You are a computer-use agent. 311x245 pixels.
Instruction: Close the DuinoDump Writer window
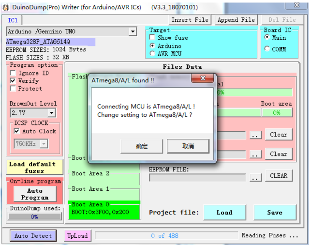pos(296,5)
